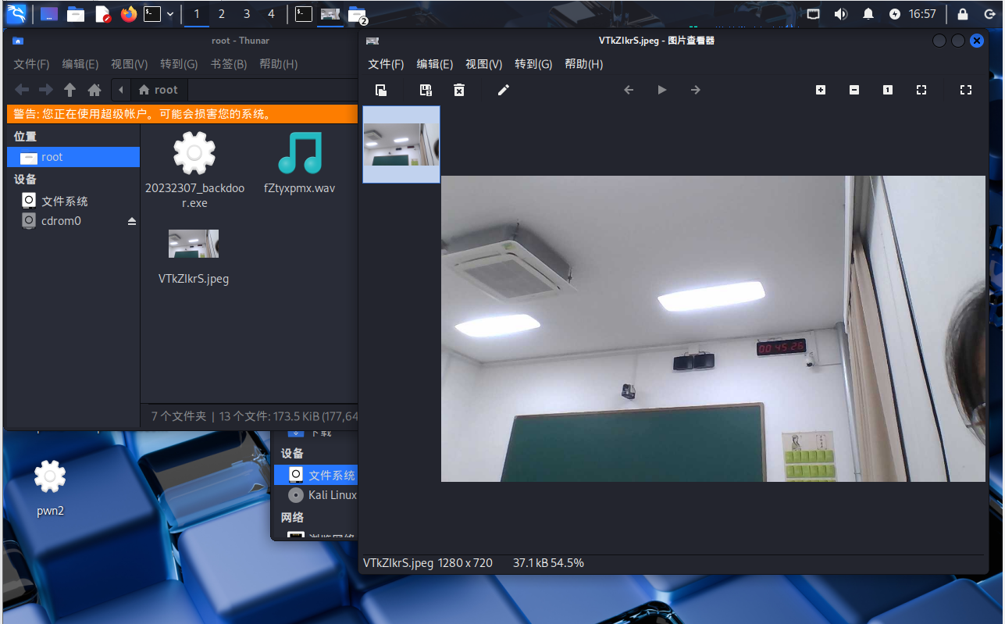Click Thunar back navigation arrow
The width and height of the screenshot is (1005, 624).
(22, 90)
